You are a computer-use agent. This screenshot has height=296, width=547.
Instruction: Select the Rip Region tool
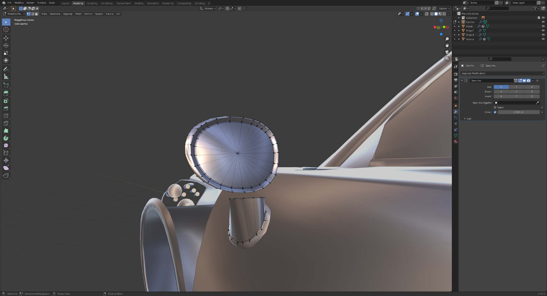[6, 175]
